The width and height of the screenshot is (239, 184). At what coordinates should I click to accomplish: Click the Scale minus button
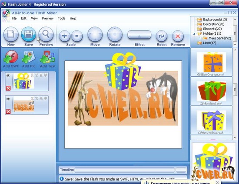pos(77,36)
